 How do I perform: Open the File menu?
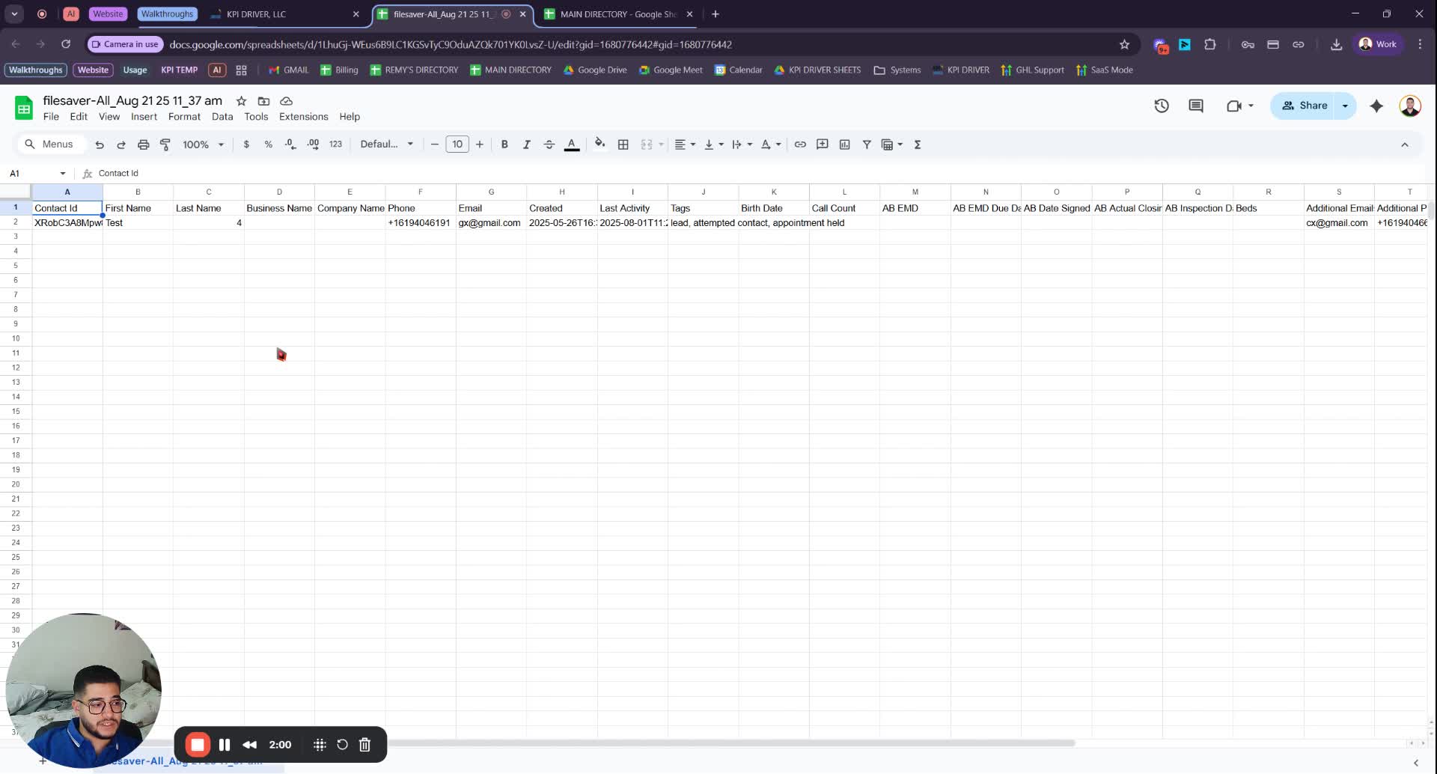(x=51, y=117)
